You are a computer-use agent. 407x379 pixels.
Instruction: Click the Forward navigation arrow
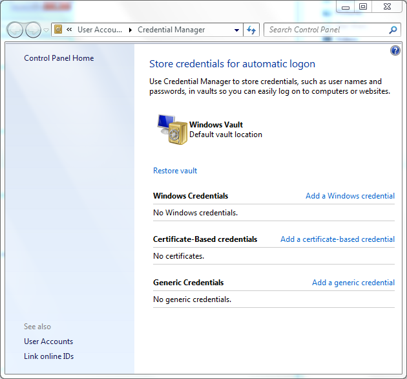(x=33, y=30)
